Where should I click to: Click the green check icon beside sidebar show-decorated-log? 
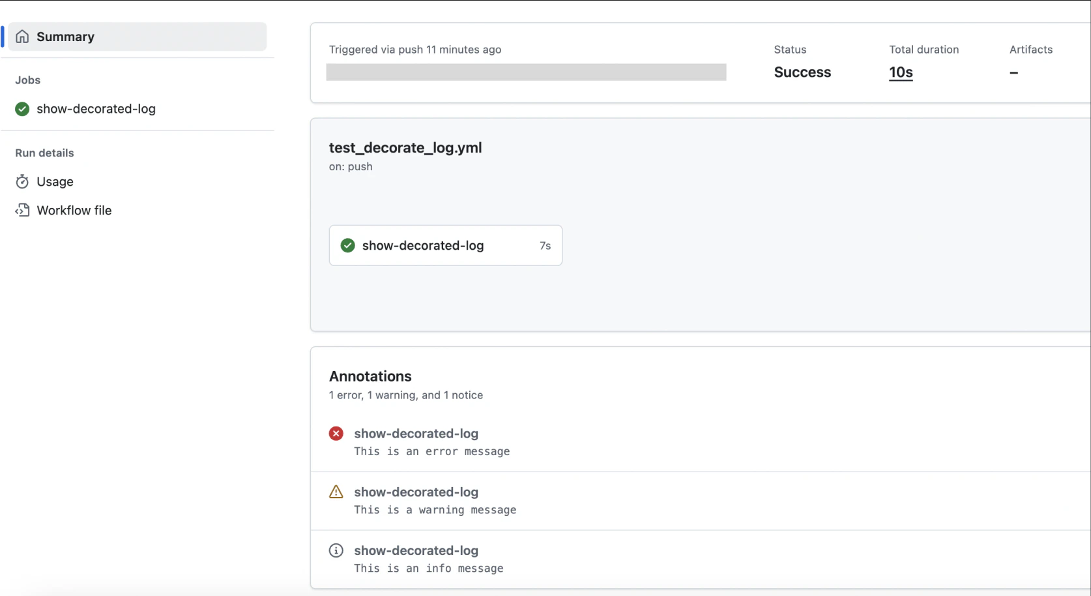tap(22, 109)
